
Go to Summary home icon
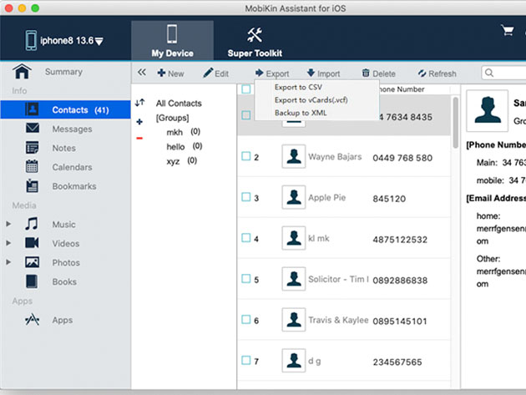[x=22, y=71]
